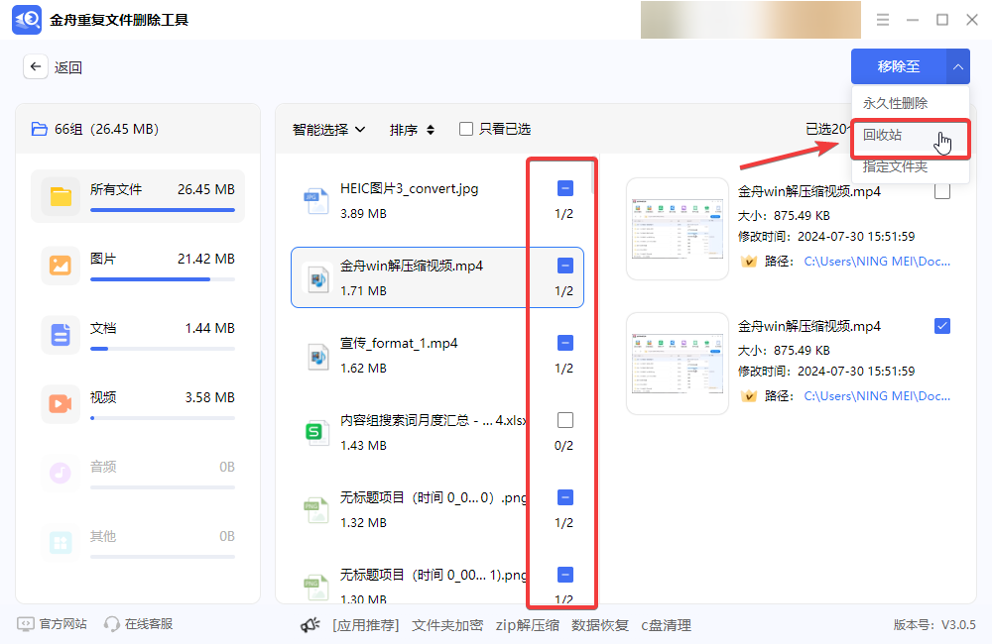Click the yellow 所有文件 folder icon
Image resolution: width=992 pixels, height=644 pixels.
(61, 196)
